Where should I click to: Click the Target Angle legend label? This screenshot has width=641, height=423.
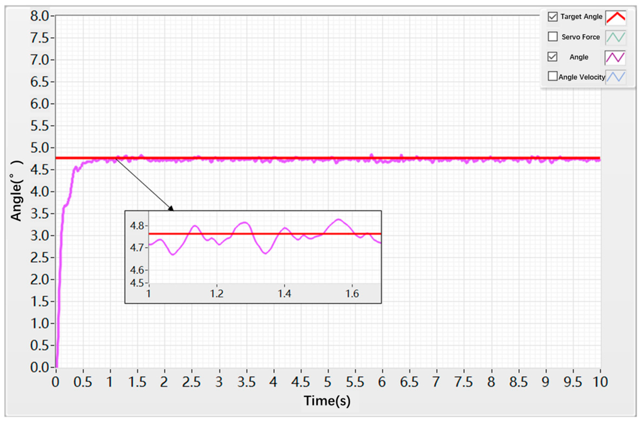[581, 17]
